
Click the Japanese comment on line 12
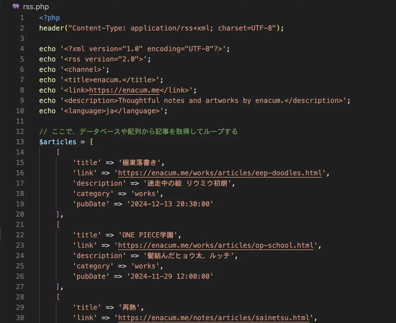click(138, 132)
